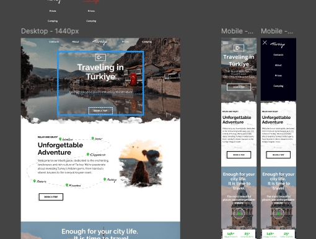Select mobile 'Traveling in Türkiye' hero heading

239,60
